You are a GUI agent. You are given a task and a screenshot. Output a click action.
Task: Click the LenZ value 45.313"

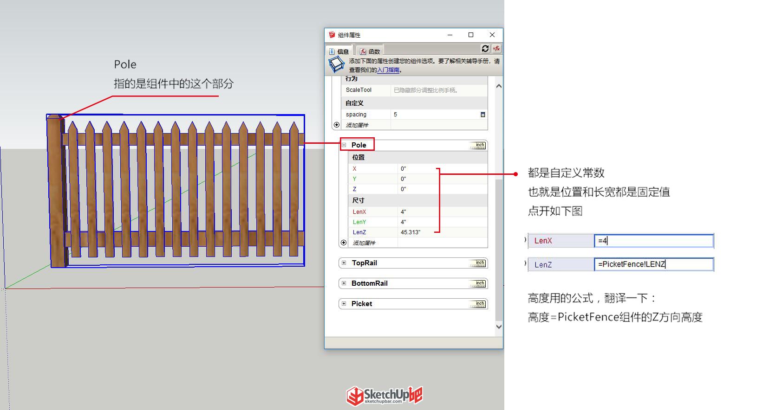(442, 232)
